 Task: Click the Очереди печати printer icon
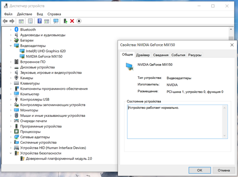click(16, 121)
